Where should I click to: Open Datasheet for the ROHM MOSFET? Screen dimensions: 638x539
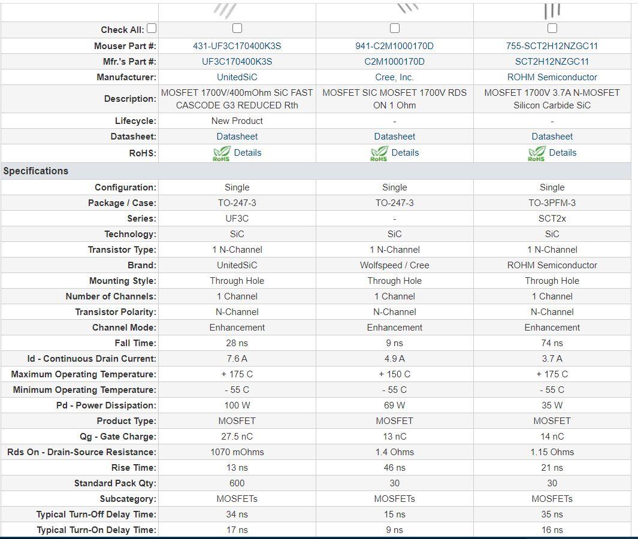tap(552, 137)
